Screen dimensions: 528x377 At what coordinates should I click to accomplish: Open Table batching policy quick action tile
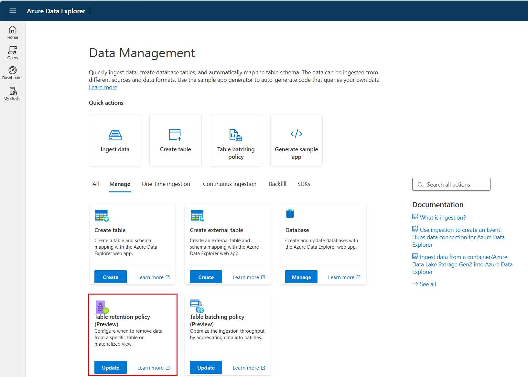(x=236, y=140)
